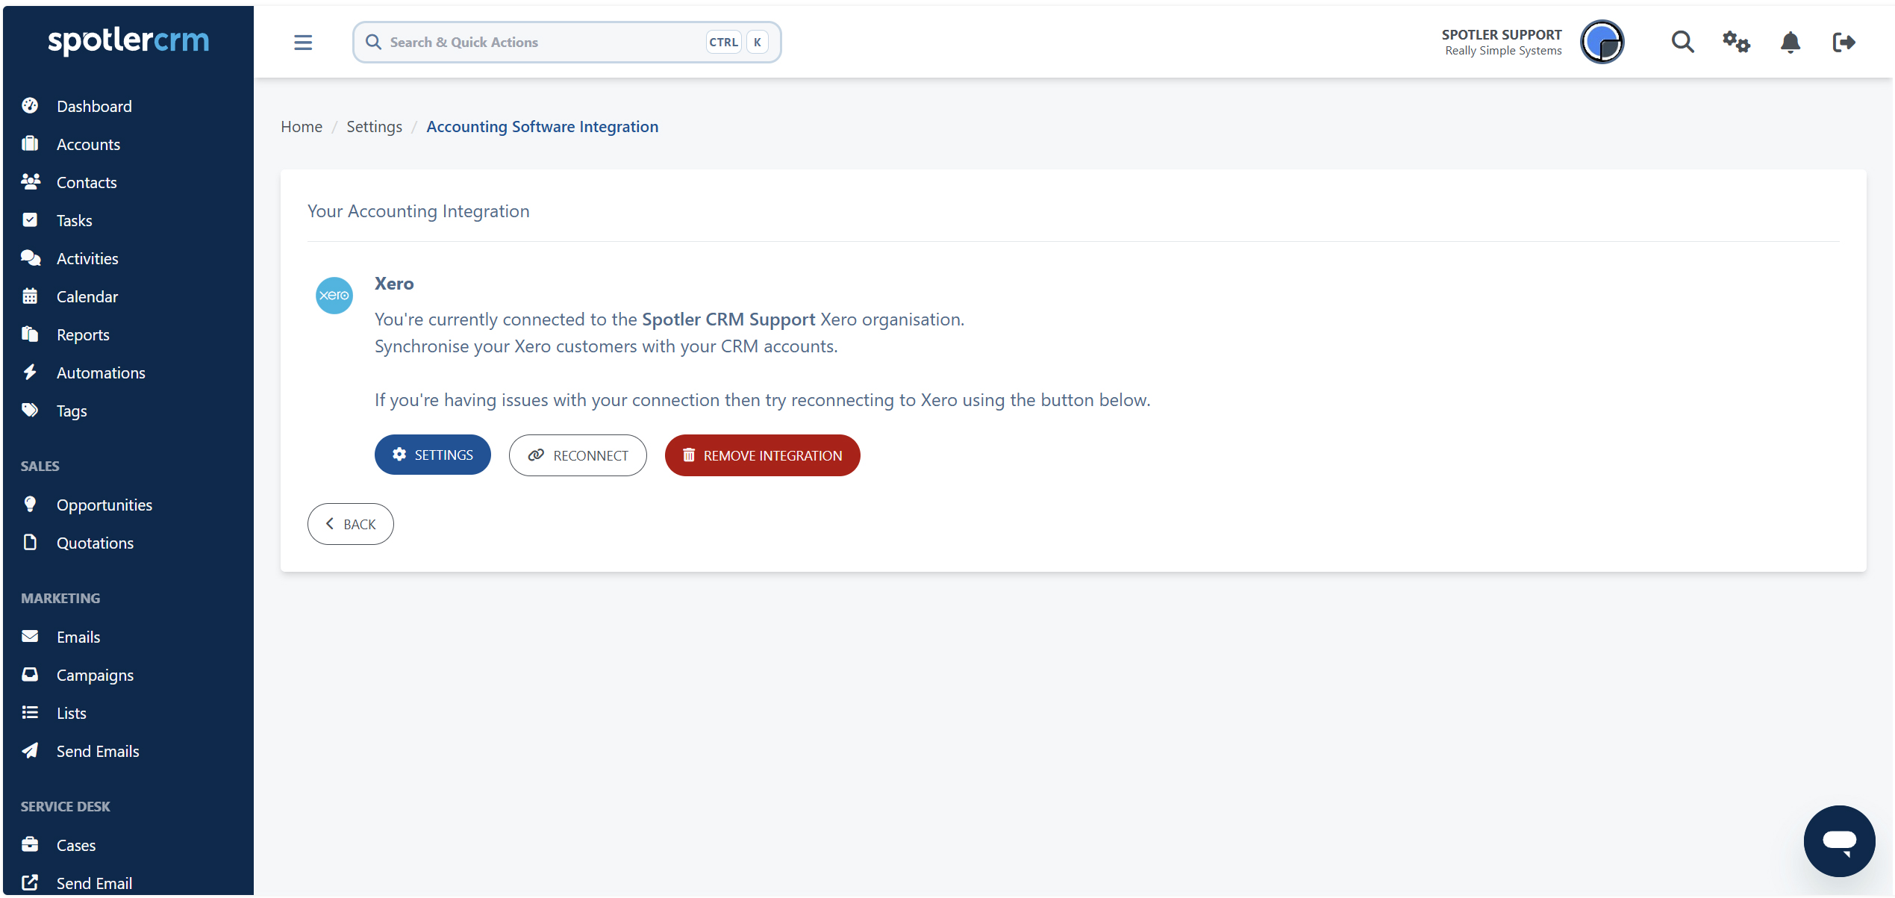Click the Xero logo icon

[334, 296]
